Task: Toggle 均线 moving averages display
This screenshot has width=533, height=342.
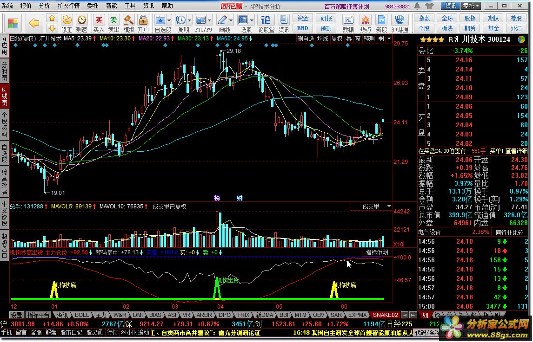Action: [x=323, y=39]
